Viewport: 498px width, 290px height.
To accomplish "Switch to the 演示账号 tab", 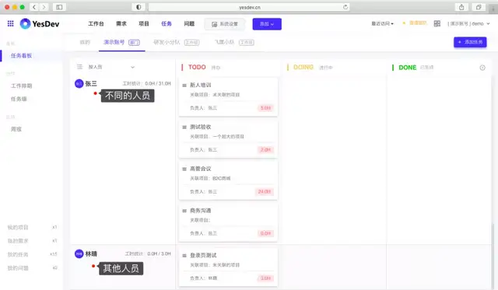I will tap(121, 42).
